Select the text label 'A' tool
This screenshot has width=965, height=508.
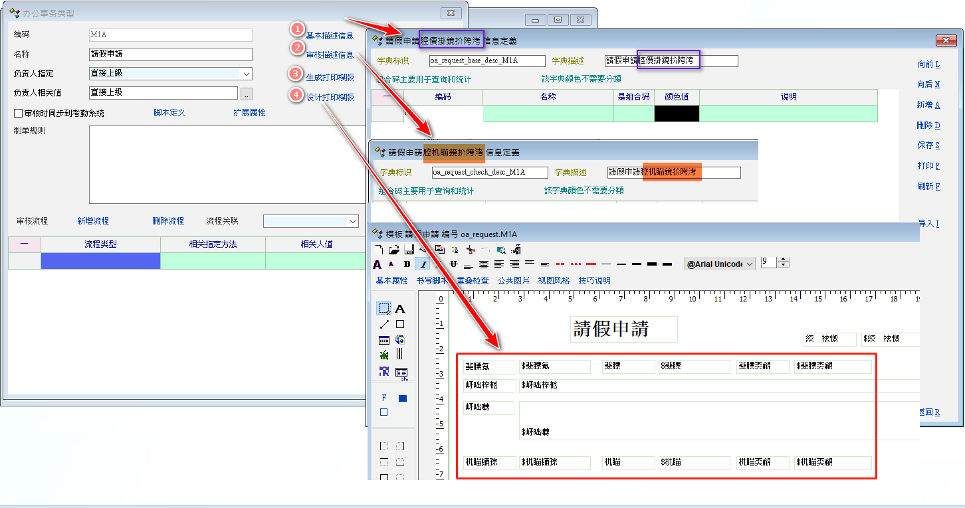click(400, 309)
